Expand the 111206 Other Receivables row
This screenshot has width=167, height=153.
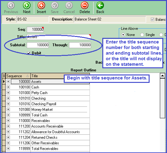coord(8,143)
